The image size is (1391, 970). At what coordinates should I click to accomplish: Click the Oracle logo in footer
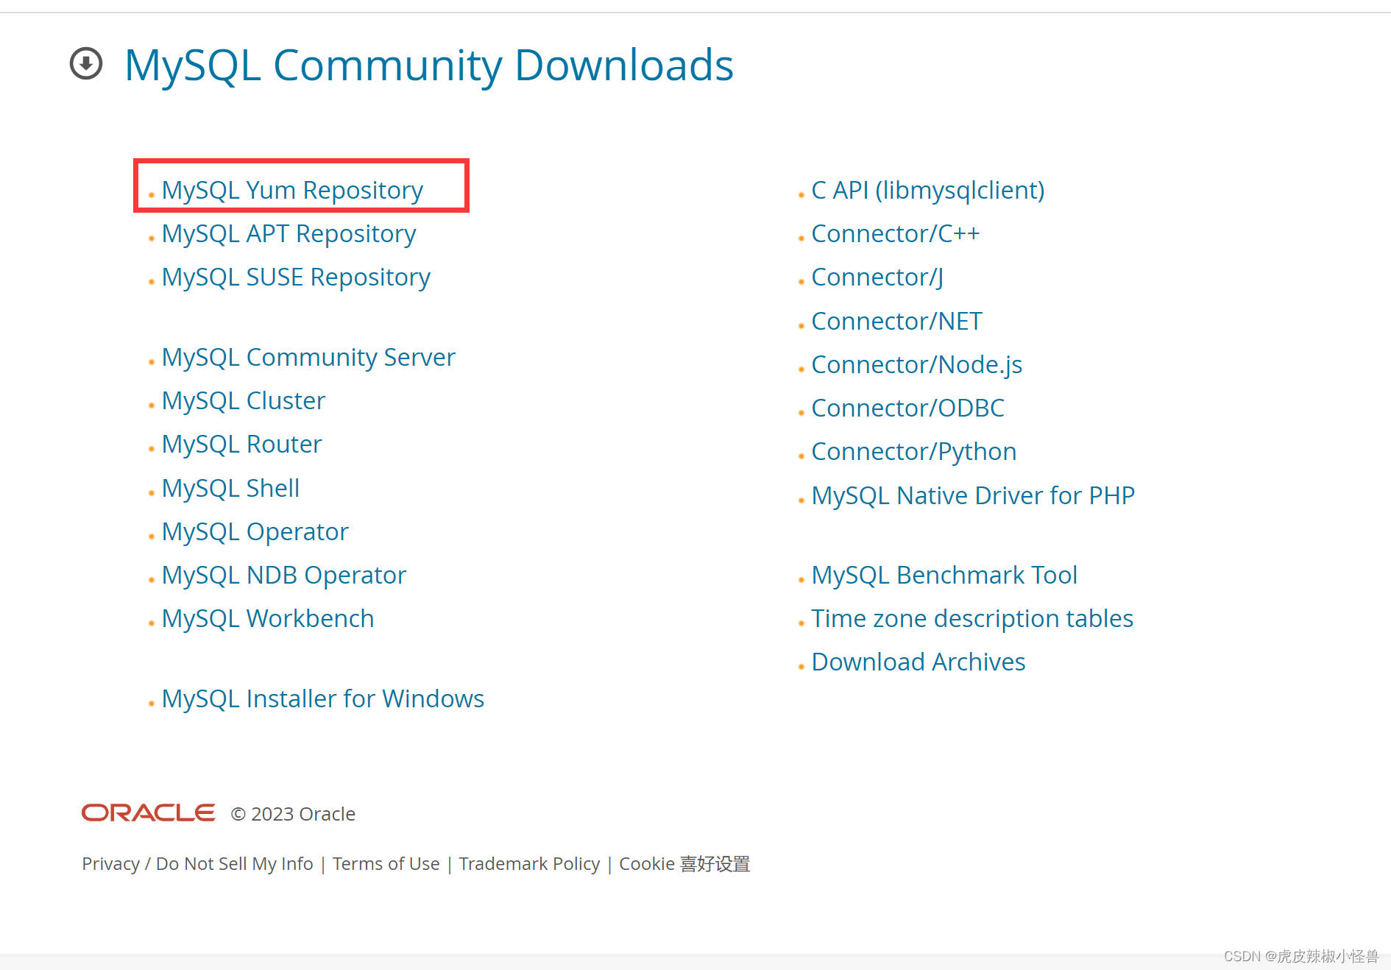(x=148, y=813)
